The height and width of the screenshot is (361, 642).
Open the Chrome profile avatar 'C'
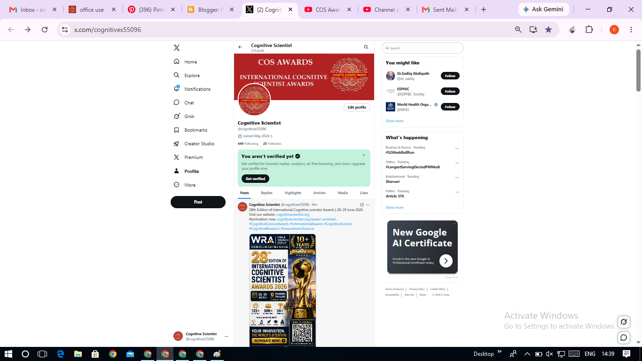[x=614, y=30]
